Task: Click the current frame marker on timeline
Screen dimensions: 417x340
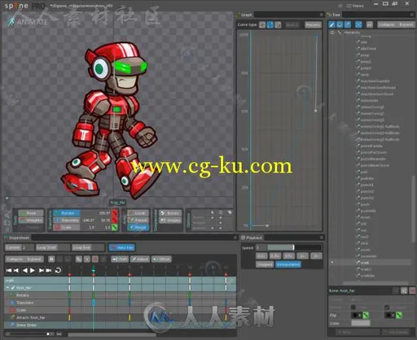Action: pos(94,270)
